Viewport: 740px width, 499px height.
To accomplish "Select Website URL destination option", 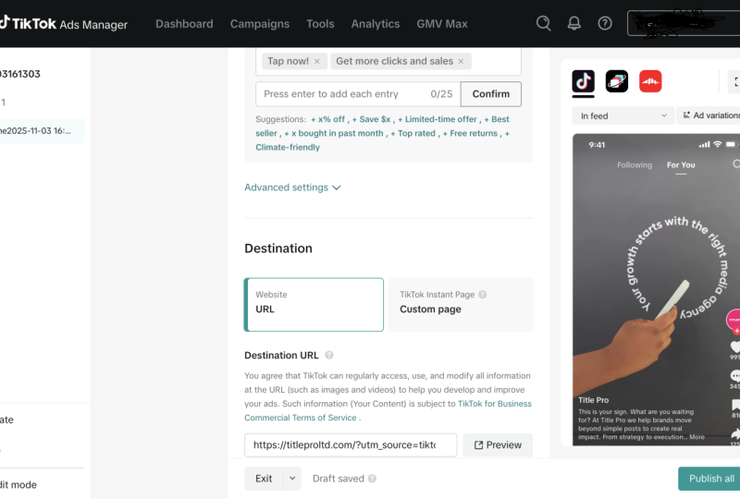I will [x=314, y=305].
